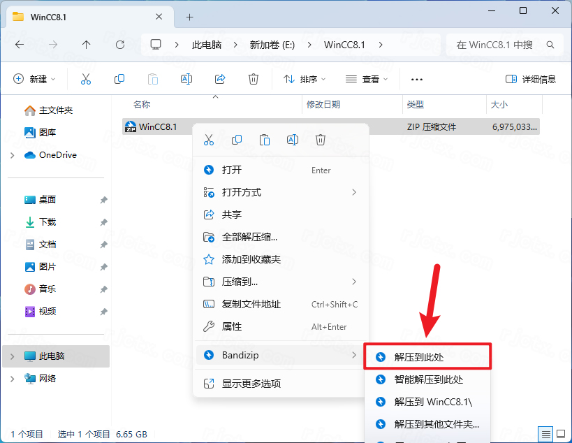Click the share icon in the top toolbar
This screenshot has width=572, height=443.
tap(220, 79)
